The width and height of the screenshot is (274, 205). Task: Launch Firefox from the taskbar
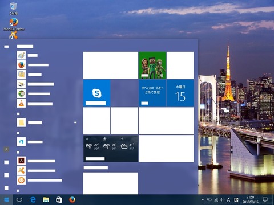click(x=72, y=200)
